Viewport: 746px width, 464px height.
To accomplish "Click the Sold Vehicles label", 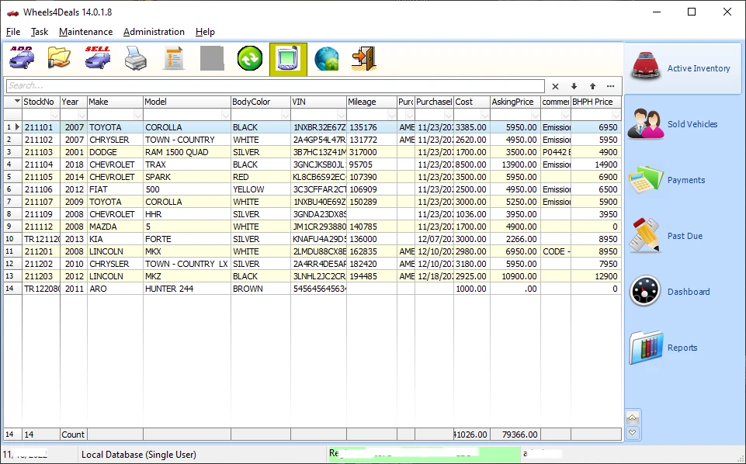I will click(692, 124).
